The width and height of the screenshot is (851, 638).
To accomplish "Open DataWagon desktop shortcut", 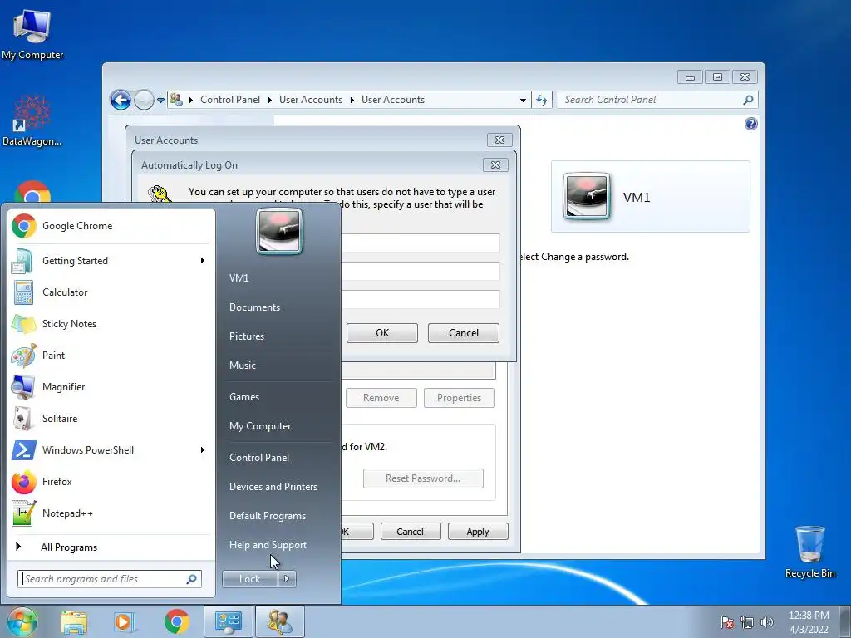I will point(32,120).
